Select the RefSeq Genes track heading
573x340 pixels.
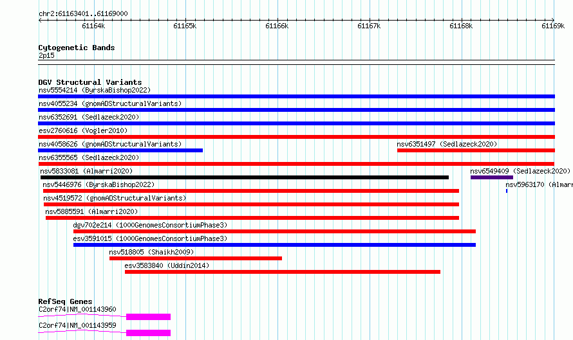(65, 301)
